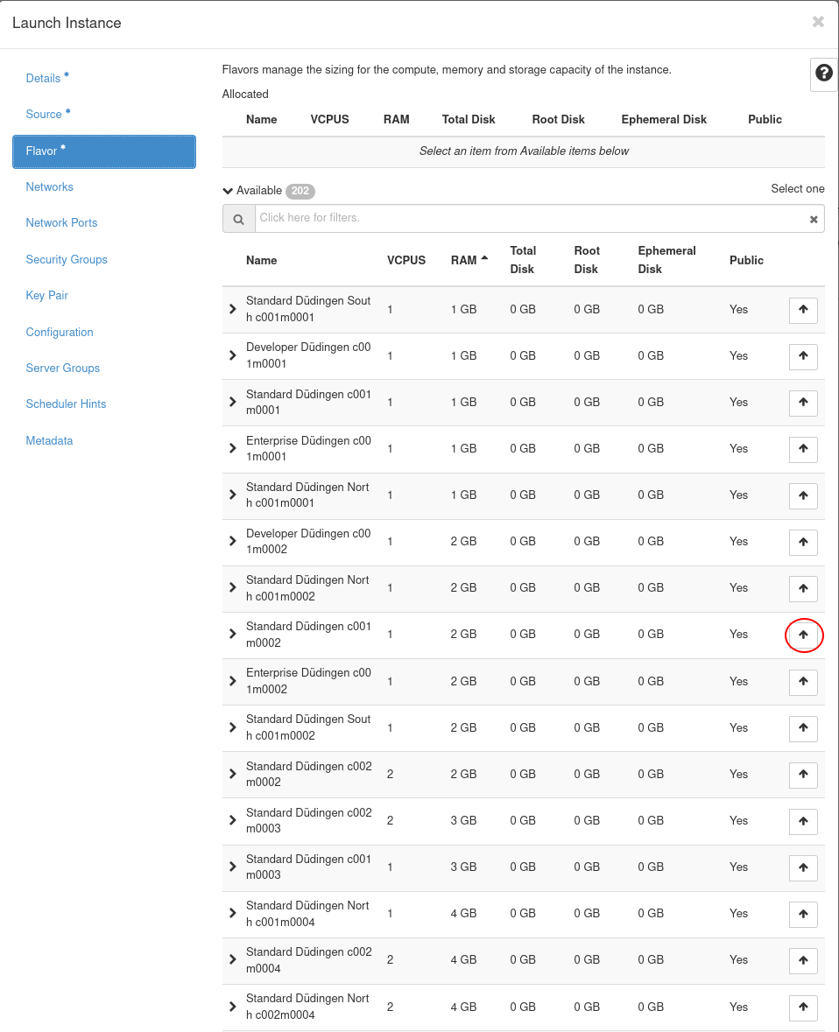Expand details for Enterprise Düdingen c001m0001 row
The height and width of the screenshot is (1032, 839).
pyautogui.click(x=233, y=448)
